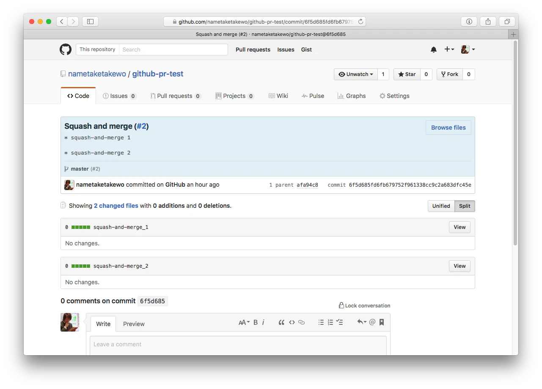The height and width of the screenshot is (389, 542).
Task: Apply bold formatting in comment toolbar
Action: (256, 322)
